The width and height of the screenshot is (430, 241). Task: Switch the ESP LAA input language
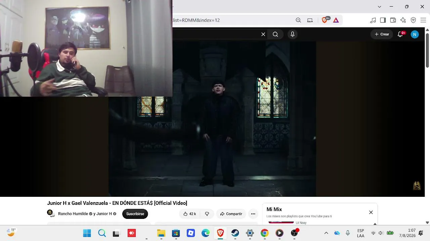360,233
